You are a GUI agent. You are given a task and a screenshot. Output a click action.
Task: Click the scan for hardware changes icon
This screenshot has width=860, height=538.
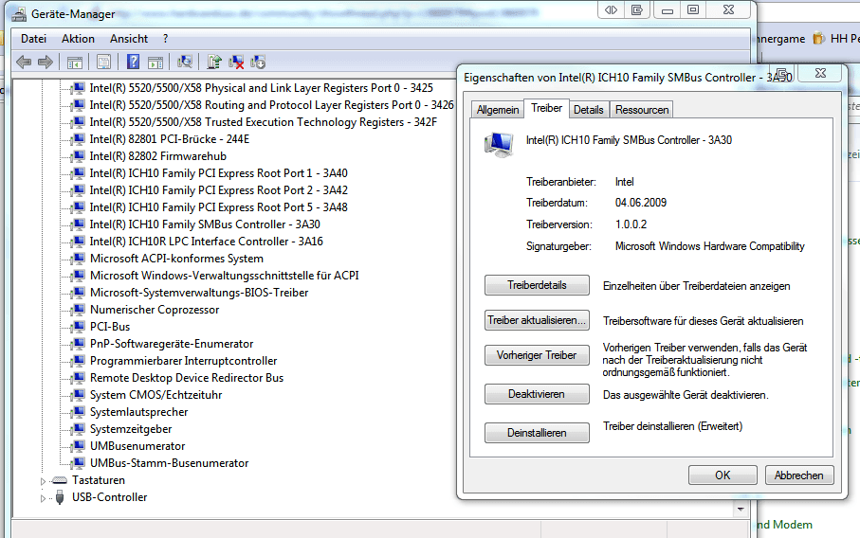coord(185,62)
